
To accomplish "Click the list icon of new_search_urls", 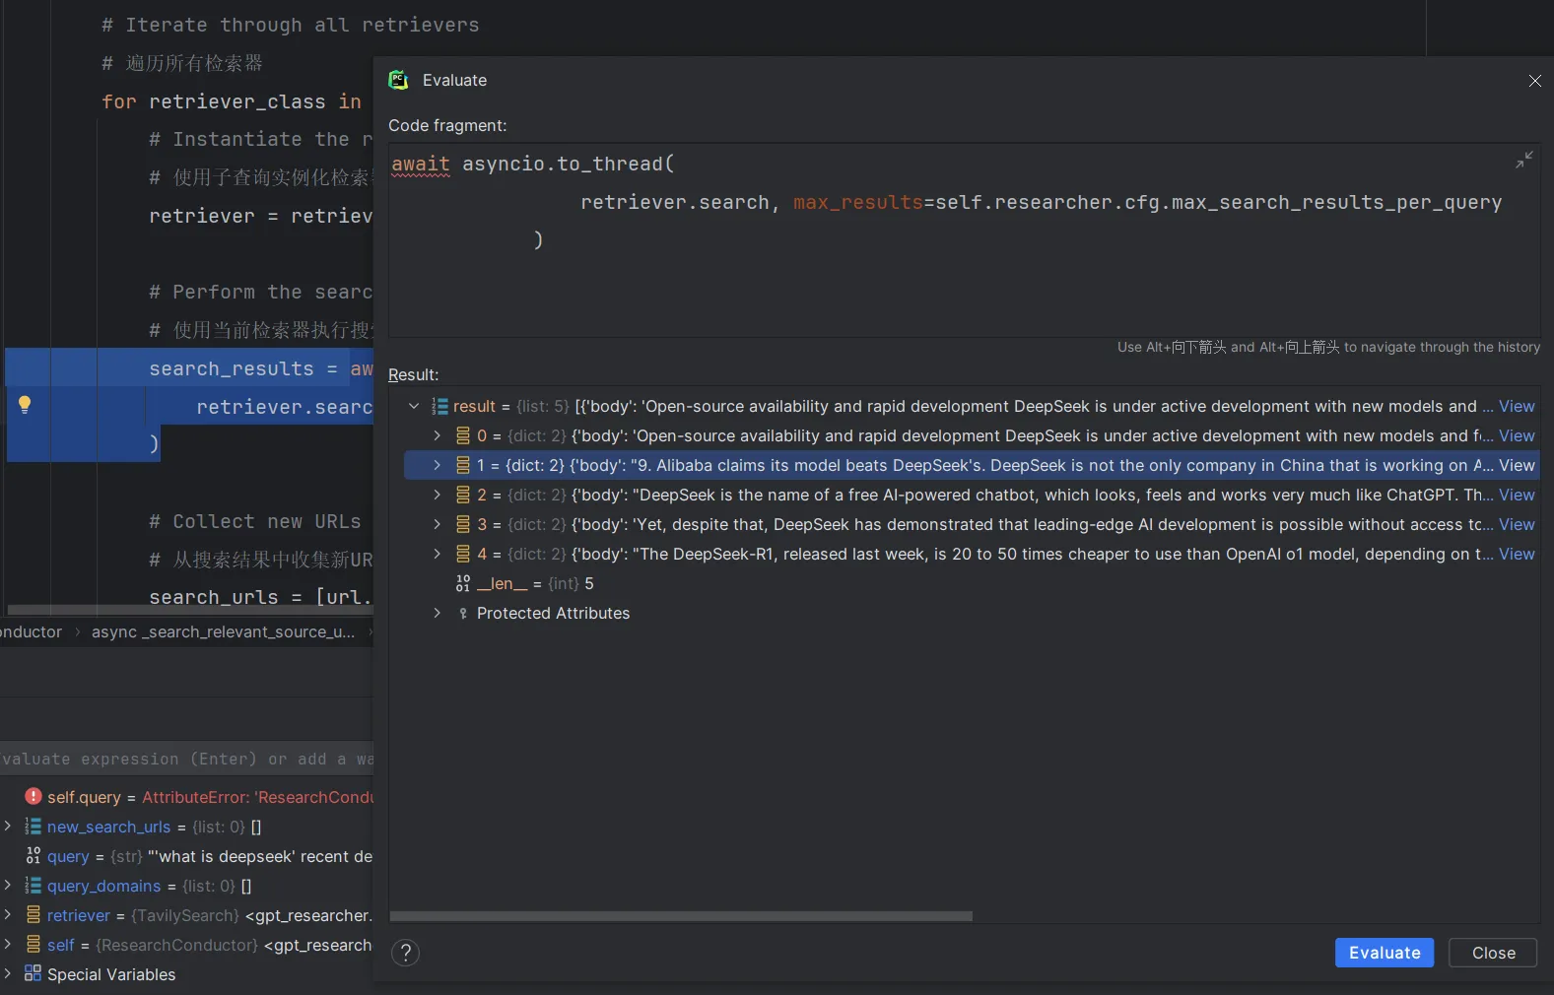I will 33,827.
